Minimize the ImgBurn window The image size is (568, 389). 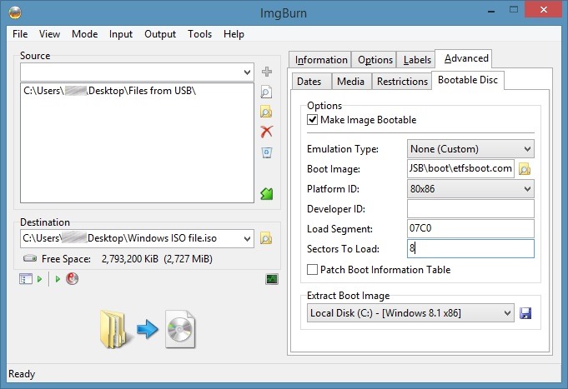pyautogui.click(x=491, y=11)
